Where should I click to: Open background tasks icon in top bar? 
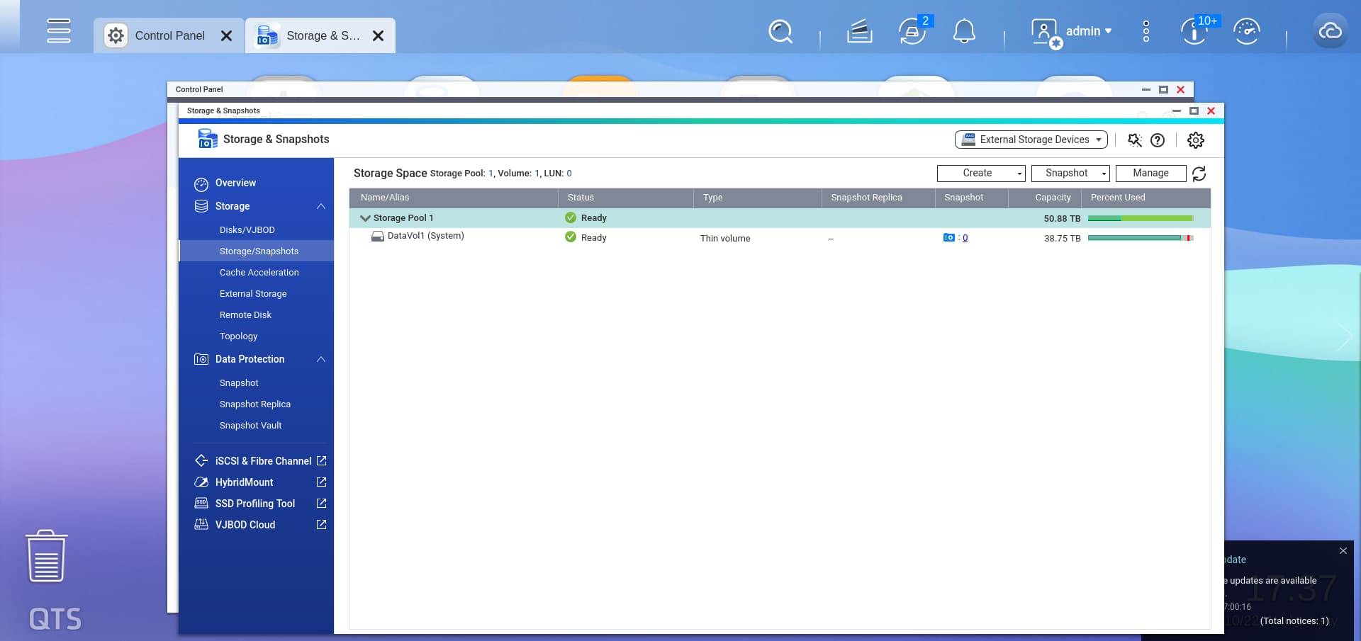(859, 32)
